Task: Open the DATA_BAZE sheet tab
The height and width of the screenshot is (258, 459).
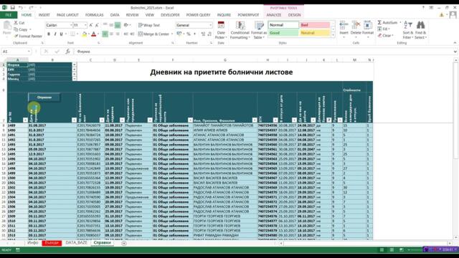Action: (x=77, y=243)
